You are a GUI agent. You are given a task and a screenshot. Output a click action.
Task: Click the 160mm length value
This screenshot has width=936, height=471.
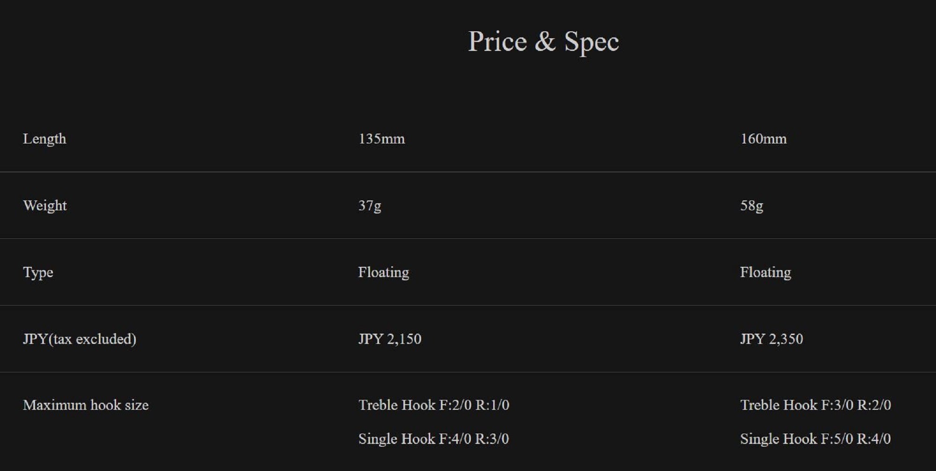click(763, 139)
